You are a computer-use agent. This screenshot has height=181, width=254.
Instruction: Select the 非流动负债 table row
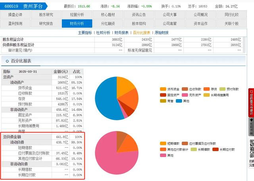(x=42, y=164)
